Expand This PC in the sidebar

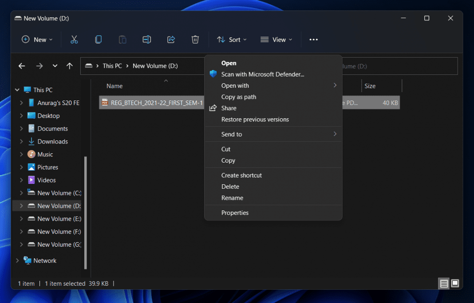pos(16,89)
